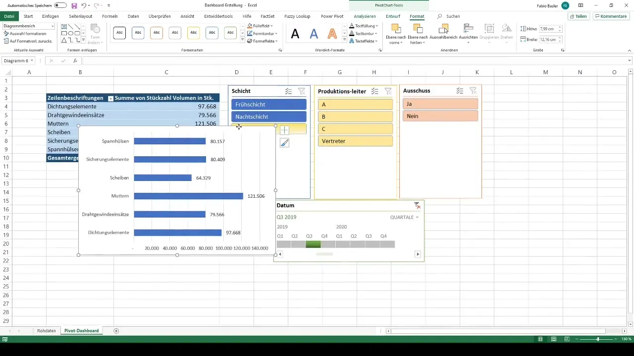Click the Ebene nach vorne icon
This screenshot has width=634, height=356.
pos(396,28)
